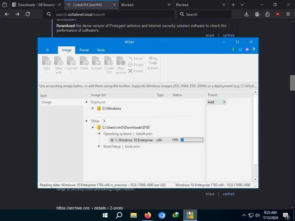Open the top cached link
The image size is (295, 221).
point(228,35)
